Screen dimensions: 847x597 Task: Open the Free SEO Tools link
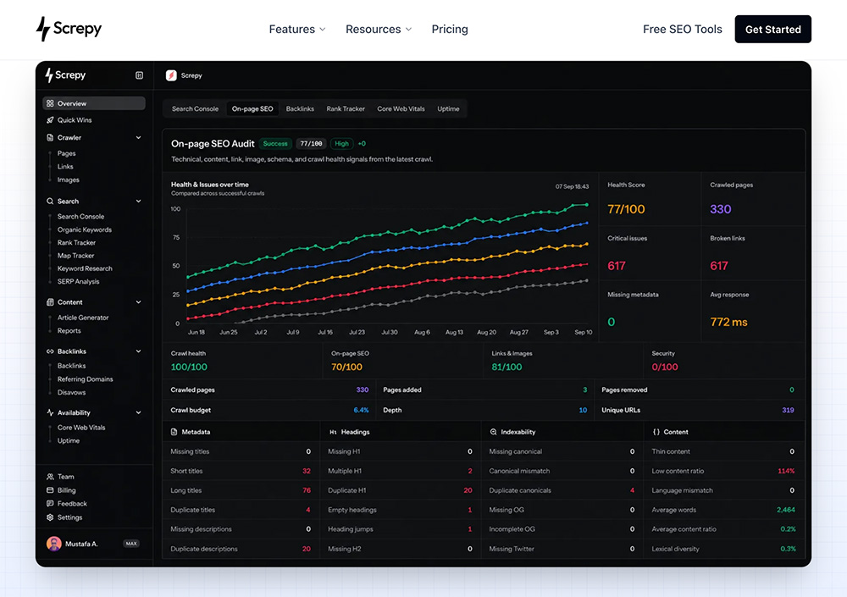point(682,29)
